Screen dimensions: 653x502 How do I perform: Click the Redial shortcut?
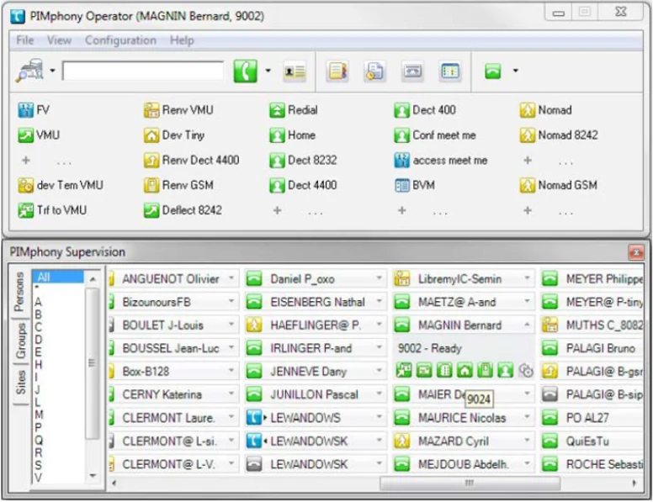(294, 110)
